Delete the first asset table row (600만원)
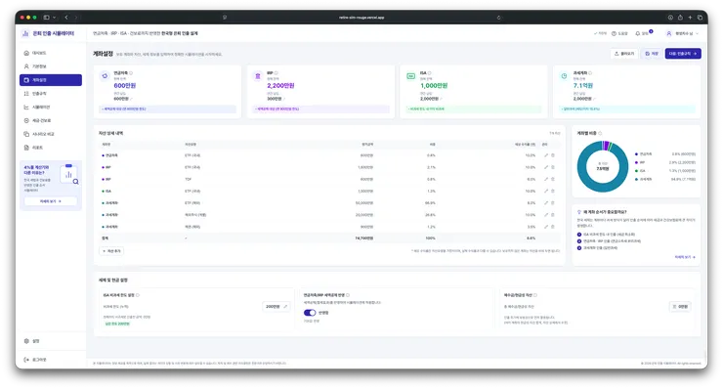This screenshot has height=389, width=723. point(553,155)
